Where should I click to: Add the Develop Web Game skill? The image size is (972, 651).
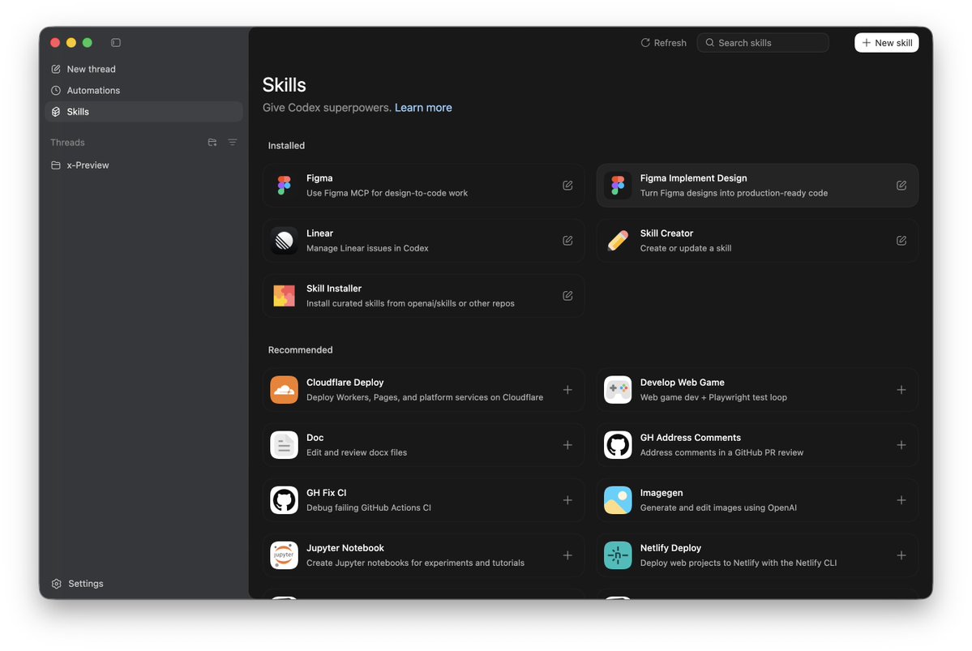(901, 390)
